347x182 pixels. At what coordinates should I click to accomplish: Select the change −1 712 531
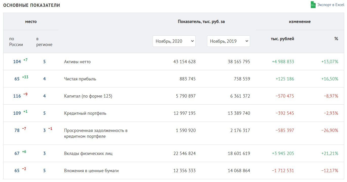click(283, 171)
